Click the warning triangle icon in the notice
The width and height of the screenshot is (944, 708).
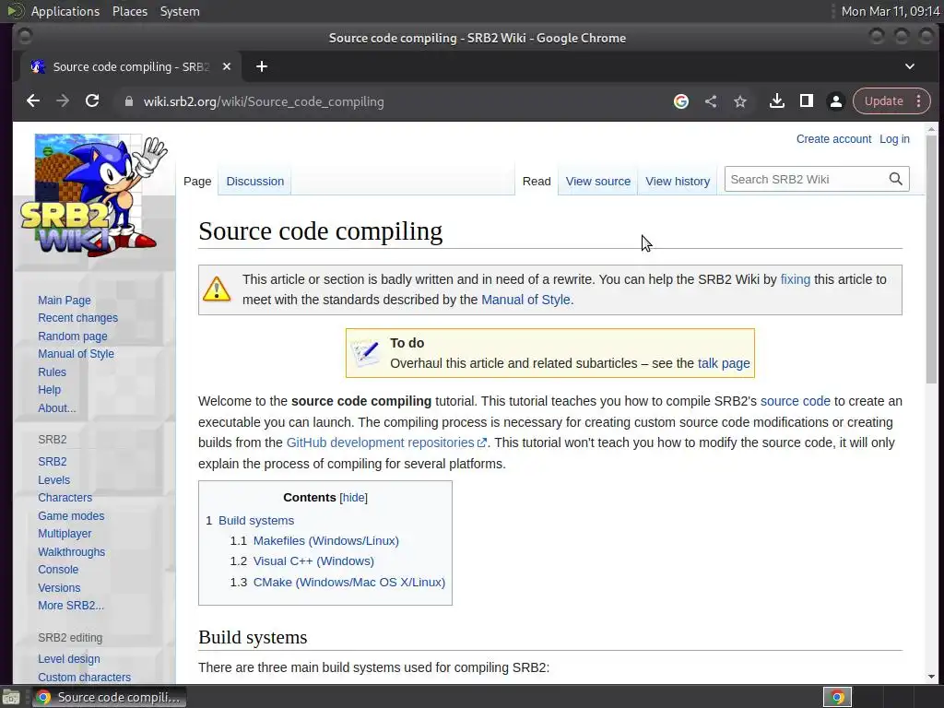(217, 289)
